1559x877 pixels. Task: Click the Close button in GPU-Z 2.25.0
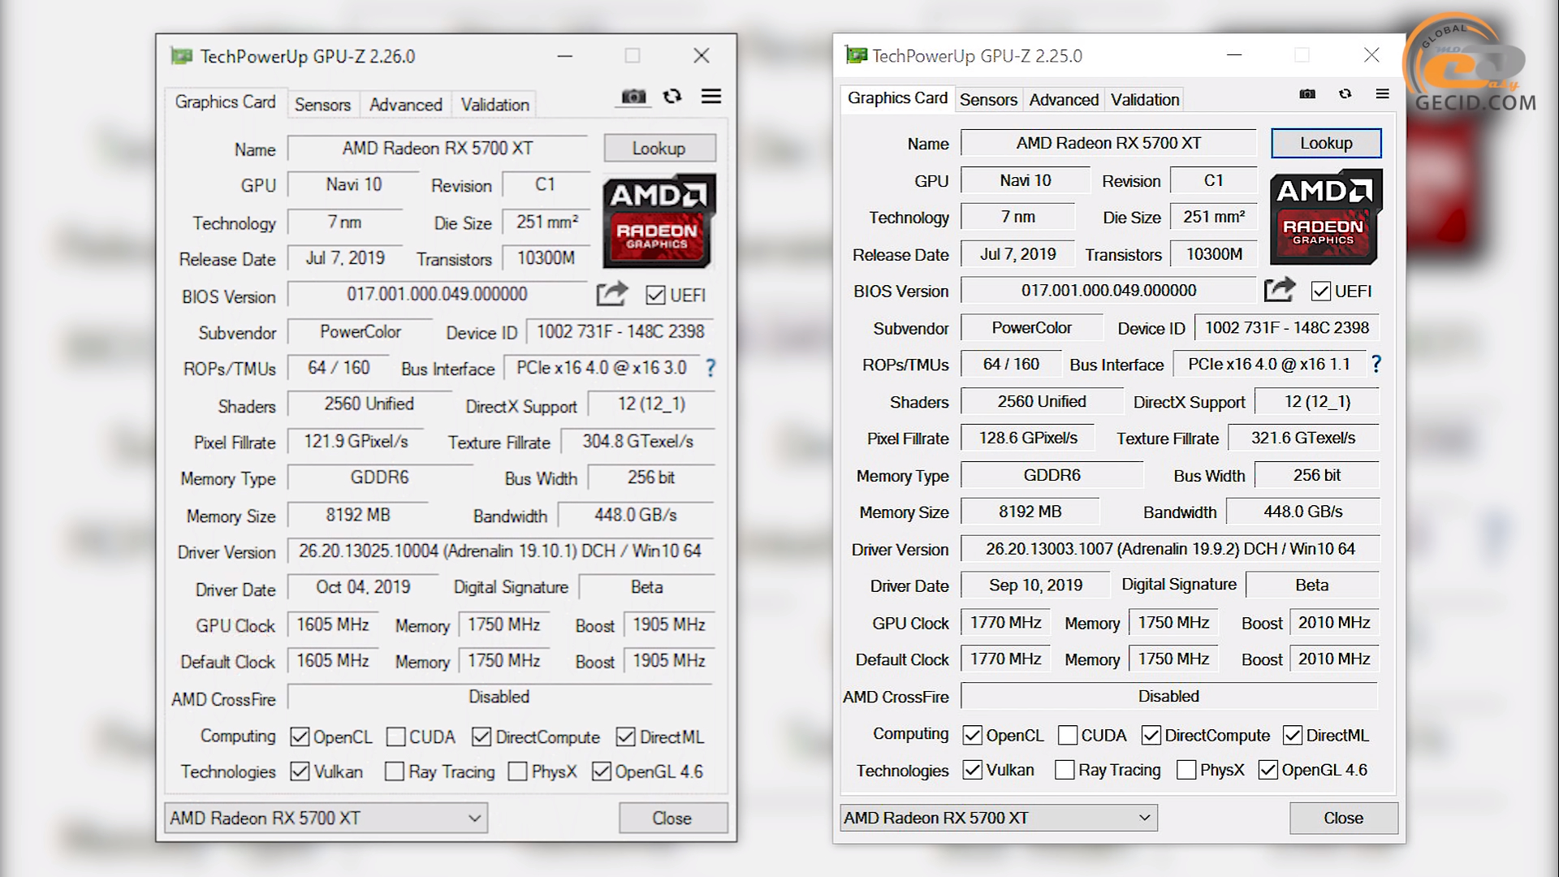point(1344,819)
